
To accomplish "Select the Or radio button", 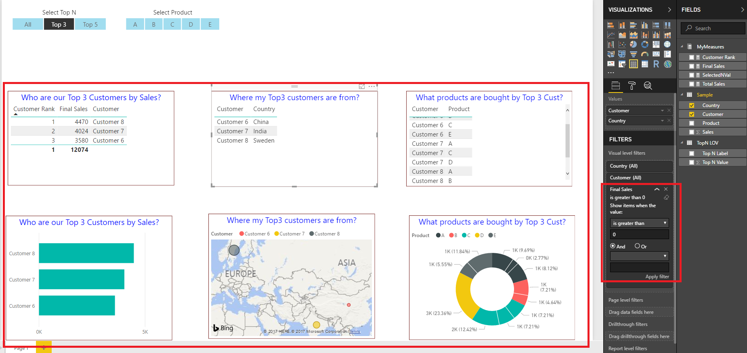I will [637, 246].
